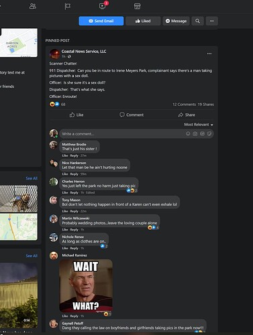Click Nico Hankerson's avatar
This screenshot has width=253, height=335.
pyautogui.click(x=54, y=163)
